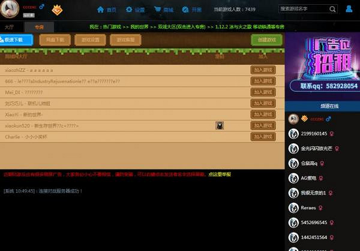Click the user profile avatar at top left
This screenshot has height=251, width=360.
(10, 10)
